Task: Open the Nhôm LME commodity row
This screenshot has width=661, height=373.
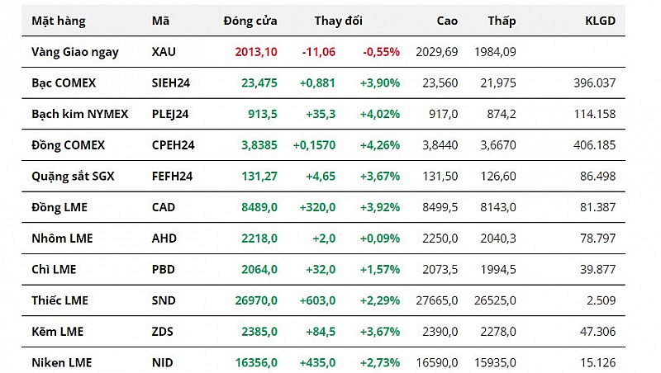Action: [x=62, y=238]
